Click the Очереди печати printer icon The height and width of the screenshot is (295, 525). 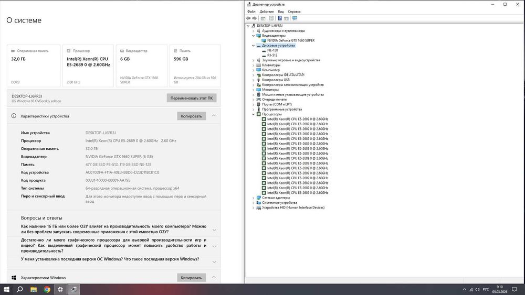[x=258, y=100]
